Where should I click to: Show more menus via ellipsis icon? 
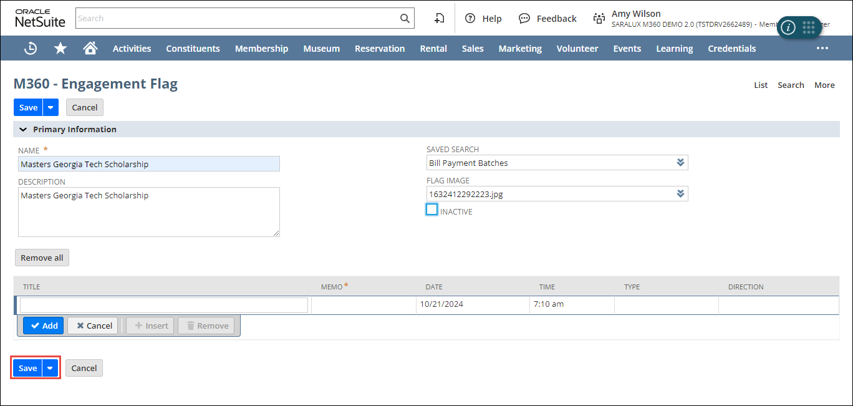tap(822, 48)
